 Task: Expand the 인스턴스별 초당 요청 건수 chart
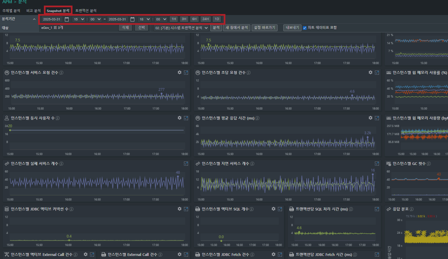[x=377, y=73]
